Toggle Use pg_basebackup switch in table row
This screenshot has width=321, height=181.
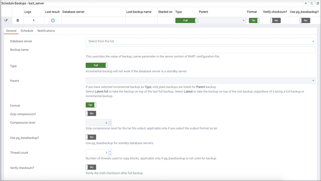[x=305, y=20]
